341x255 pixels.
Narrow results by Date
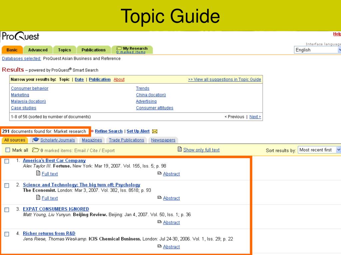[x=79, y=79]
